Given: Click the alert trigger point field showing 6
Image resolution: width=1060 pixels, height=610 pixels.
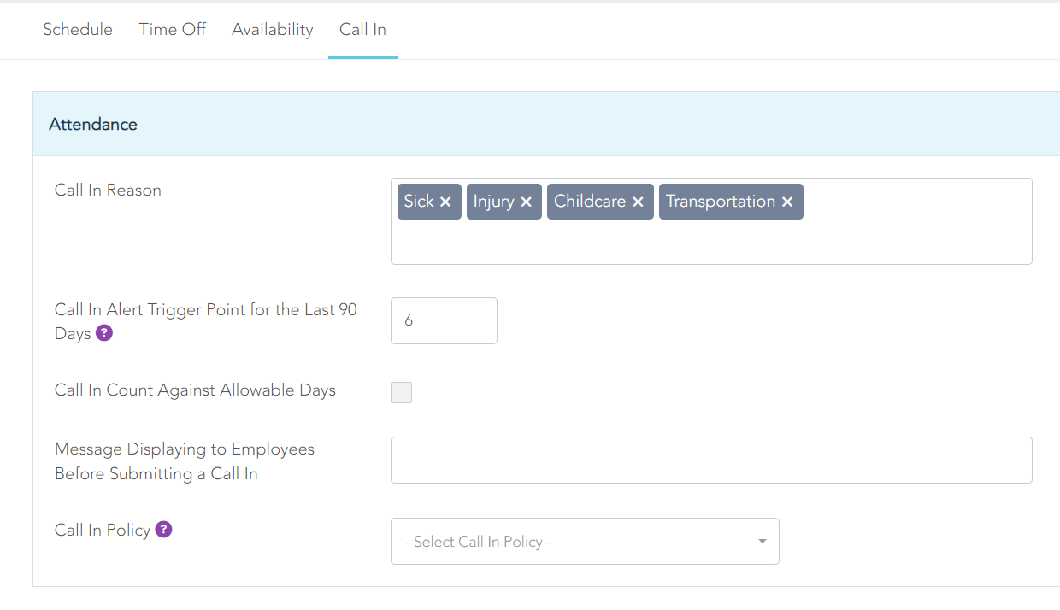Looking at the screenshot, I should click(x=444, y=320).
